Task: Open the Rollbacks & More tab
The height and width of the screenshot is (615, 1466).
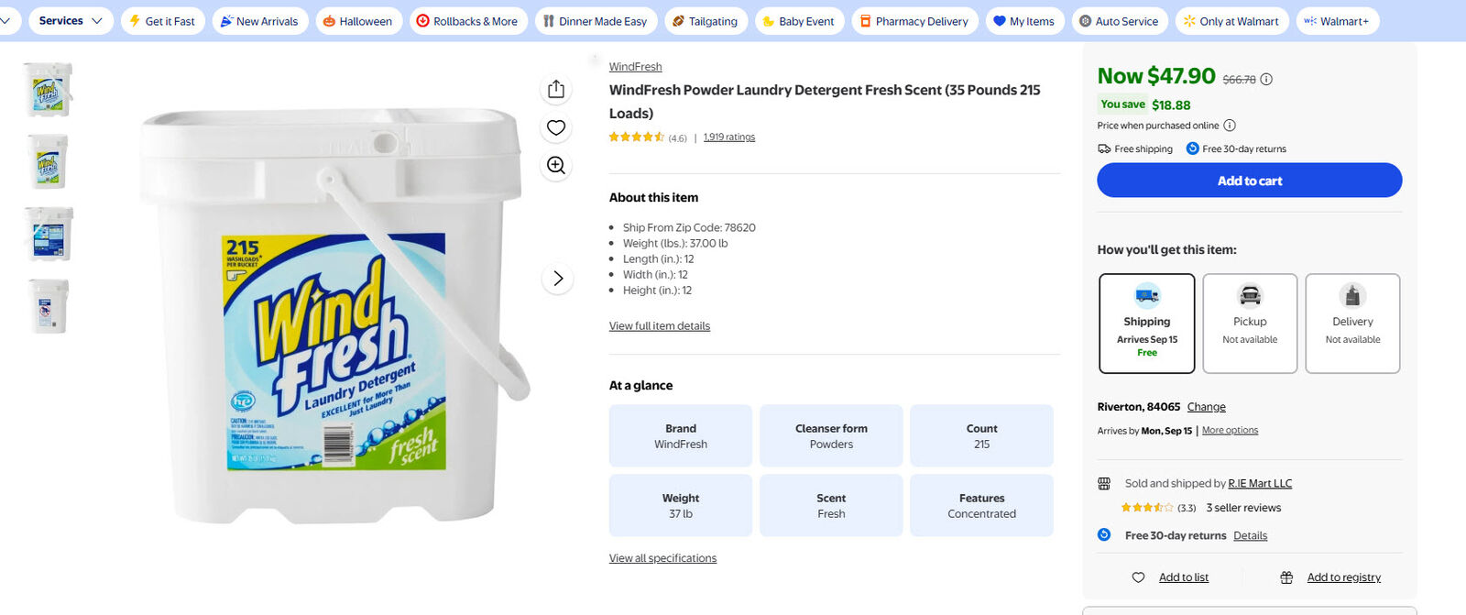Action: click(x=467, y=21)
